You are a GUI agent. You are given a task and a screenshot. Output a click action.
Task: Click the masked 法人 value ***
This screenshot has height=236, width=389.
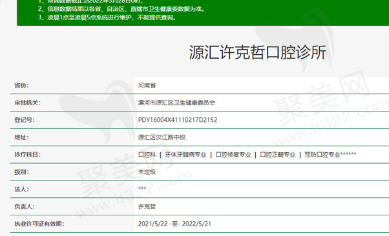coord(142,188)
